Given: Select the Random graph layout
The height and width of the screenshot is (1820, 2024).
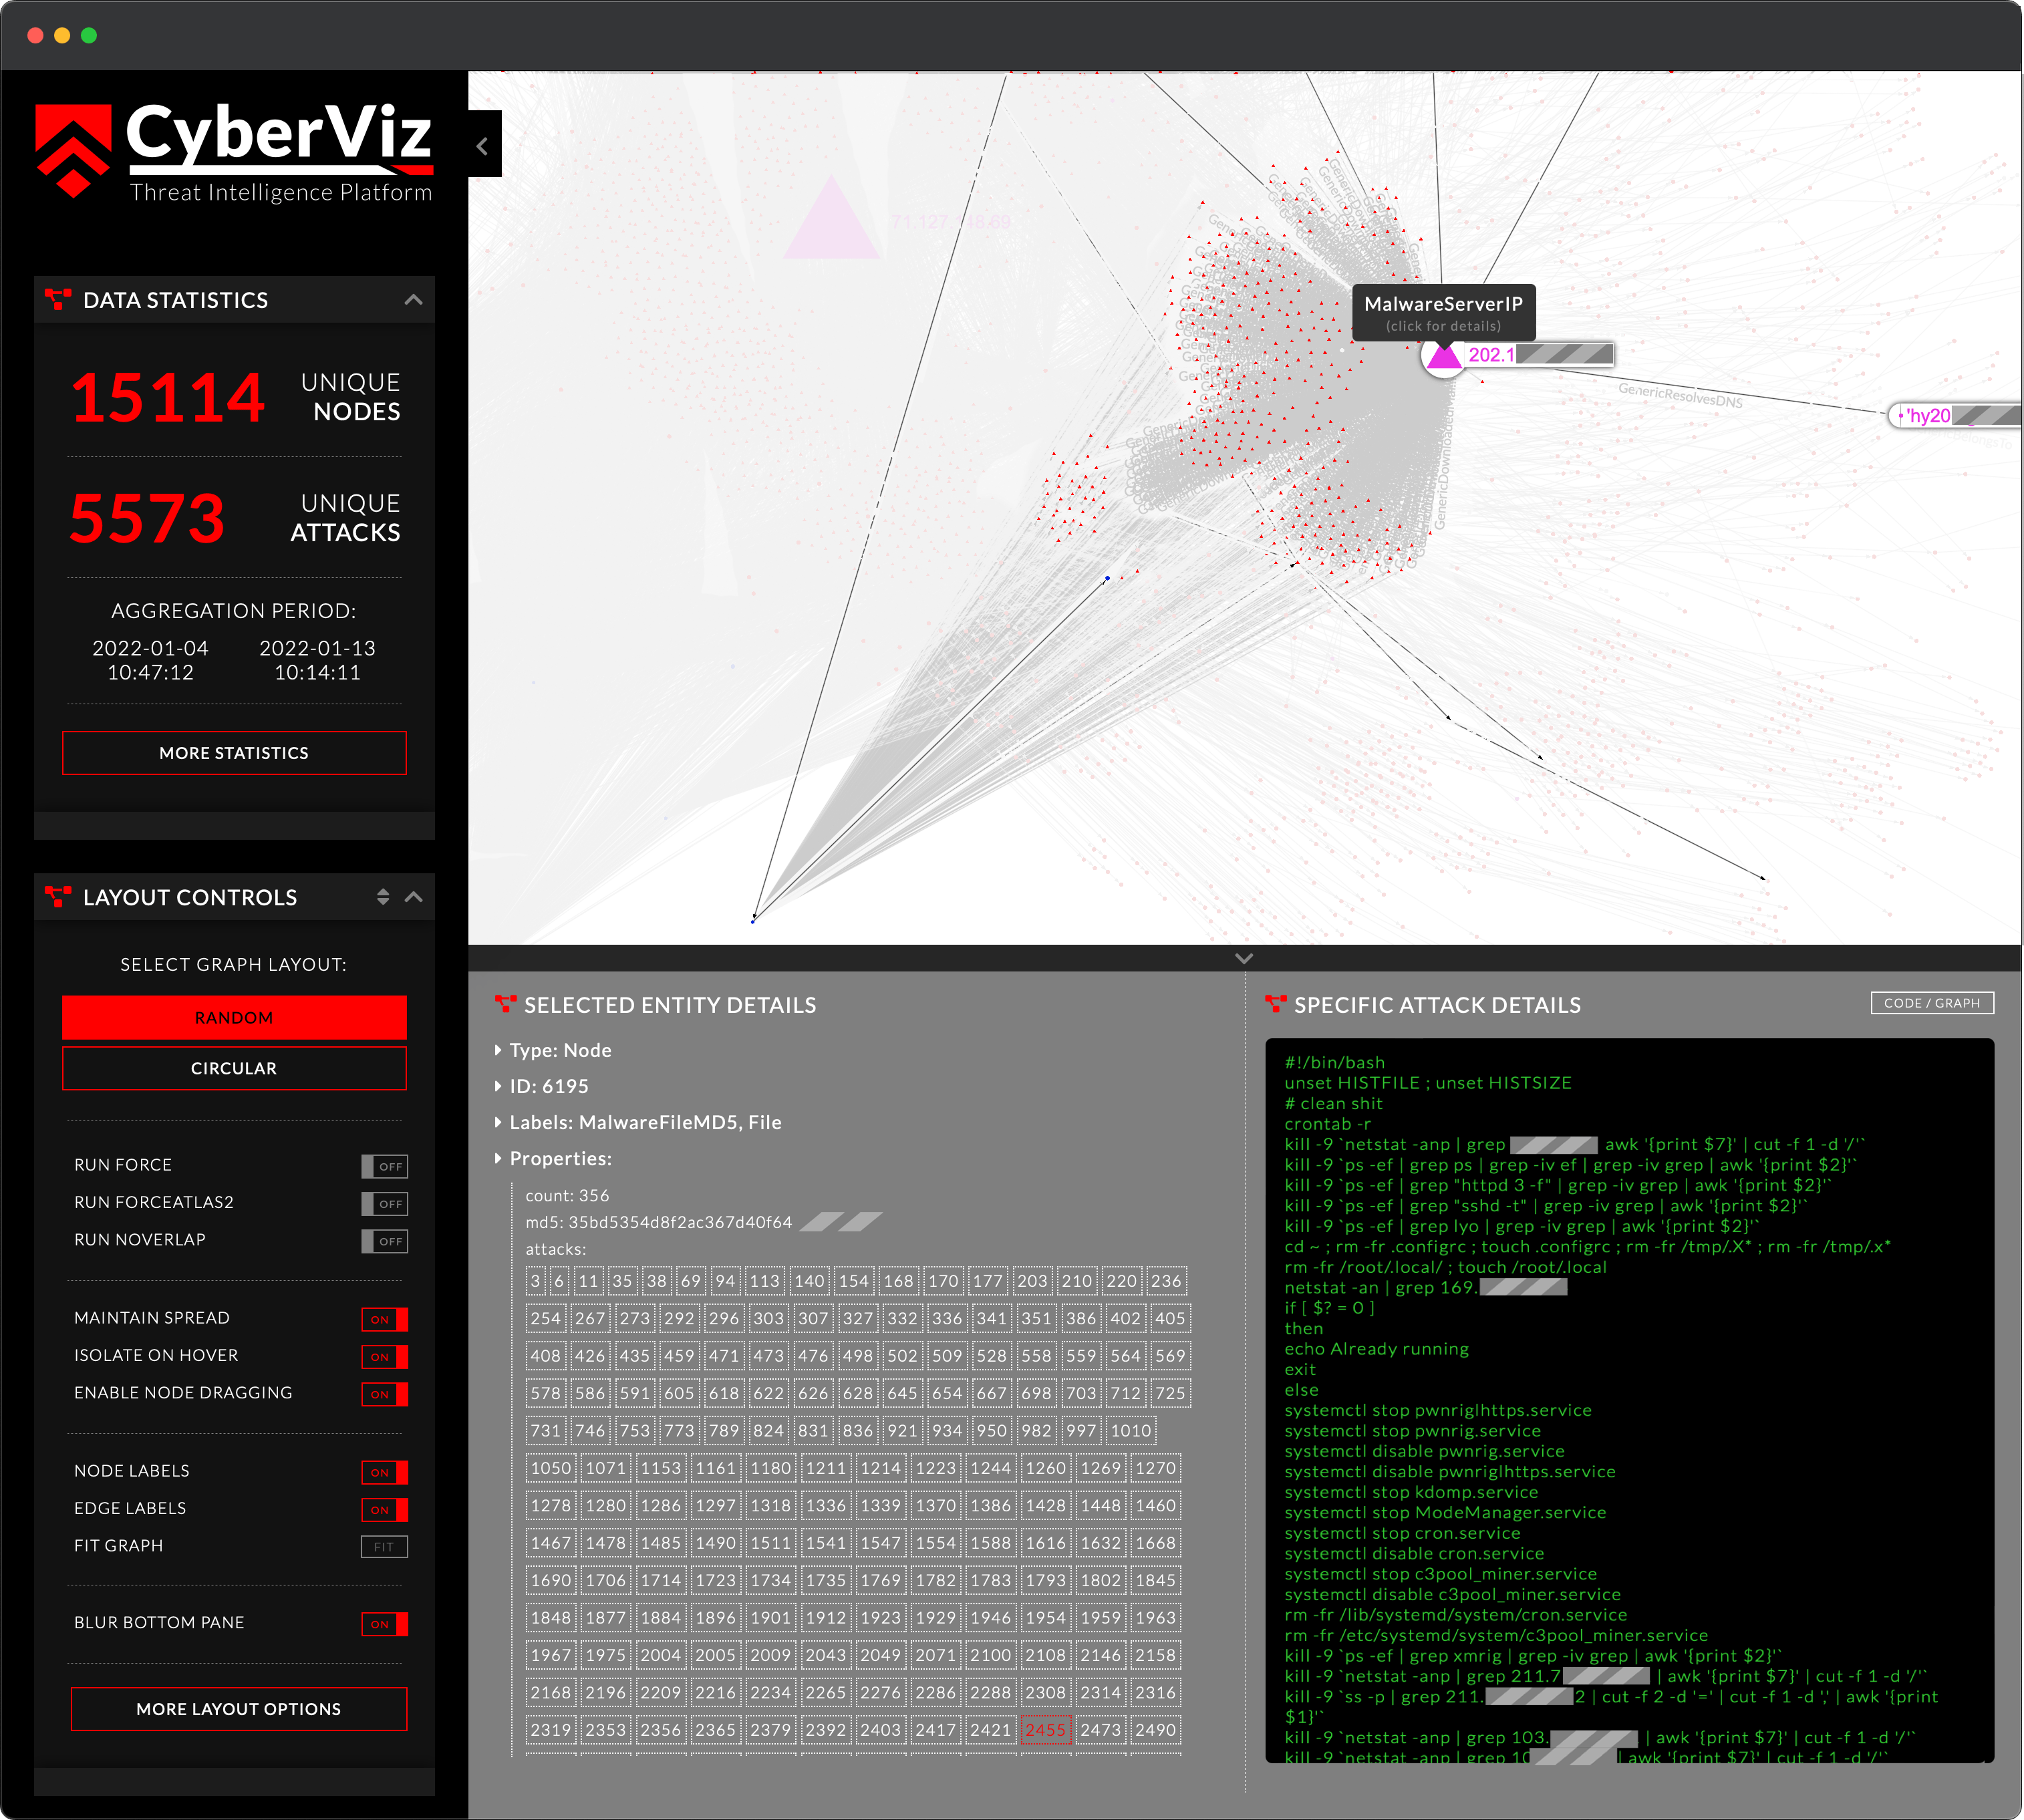Looking at the screenshot, I should 234,1017.
